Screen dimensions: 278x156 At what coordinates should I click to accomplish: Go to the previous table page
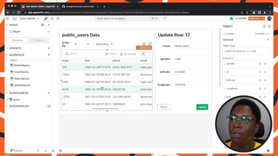[x=143, y=54]
